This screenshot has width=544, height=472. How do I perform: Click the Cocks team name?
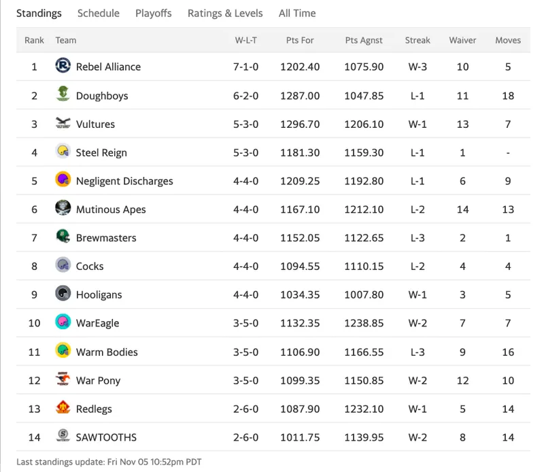pyautogui.click(x=90, y=266)
